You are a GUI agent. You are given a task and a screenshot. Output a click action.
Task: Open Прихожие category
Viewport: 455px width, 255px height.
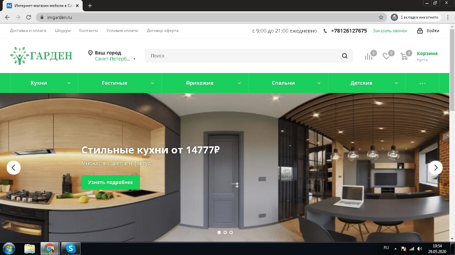point(200,83)
